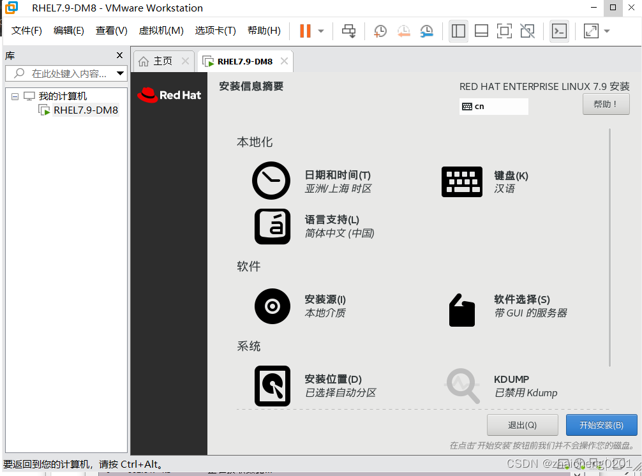Click the 帮助! button
The height and width of the screenshot is (476, 642).
click(606, 105)
